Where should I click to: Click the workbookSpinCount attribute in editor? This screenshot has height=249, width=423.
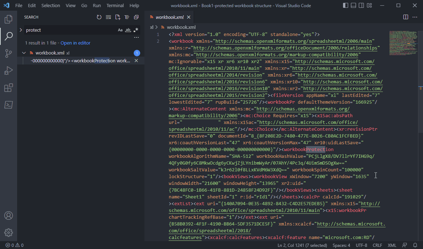click(x=316, y=170)
